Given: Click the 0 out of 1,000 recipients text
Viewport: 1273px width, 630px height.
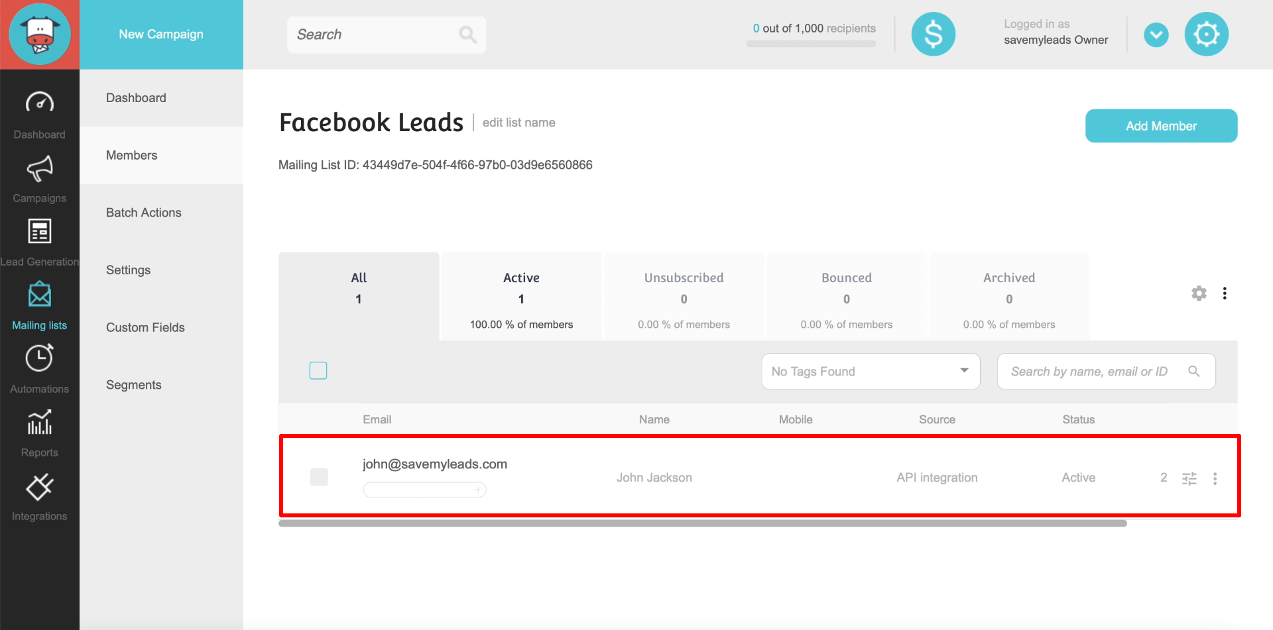Looking at the screenshot, I should coord(814,28).
